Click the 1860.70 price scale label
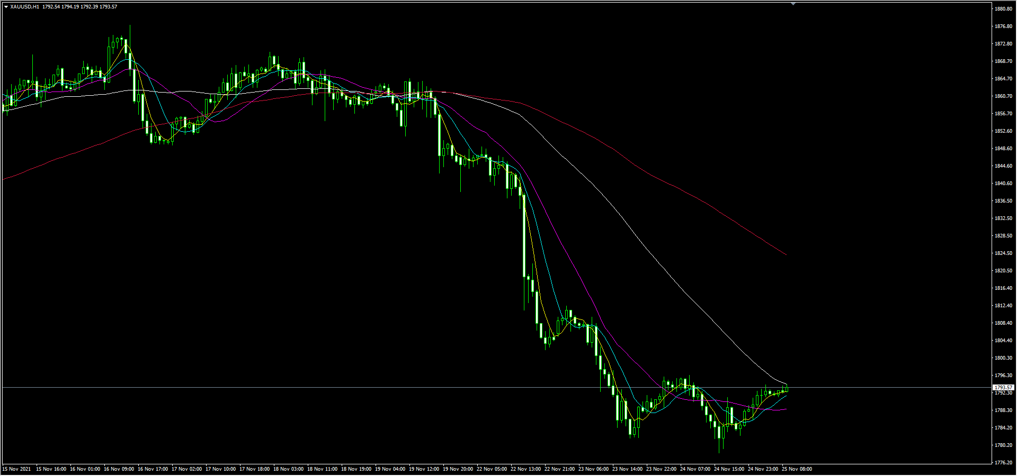The image size is (1017, 476). pyautogui.click(x=1003, y=96)
